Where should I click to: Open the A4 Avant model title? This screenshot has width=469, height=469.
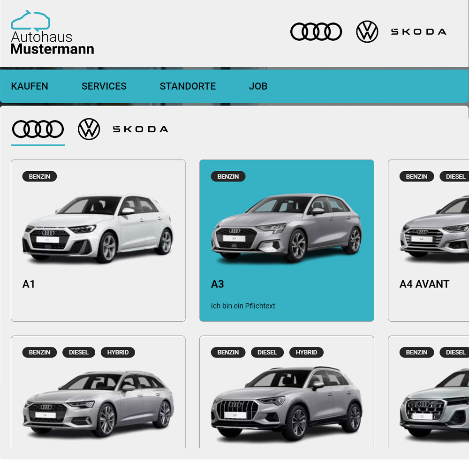pos(424,284)
